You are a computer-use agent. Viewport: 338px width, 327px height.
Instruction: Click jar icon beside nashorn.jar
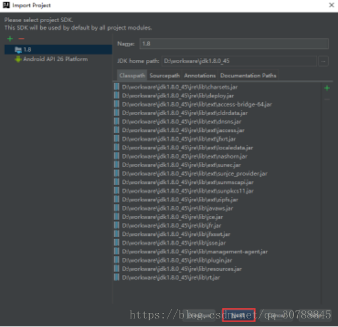click(x=117, y=156)
